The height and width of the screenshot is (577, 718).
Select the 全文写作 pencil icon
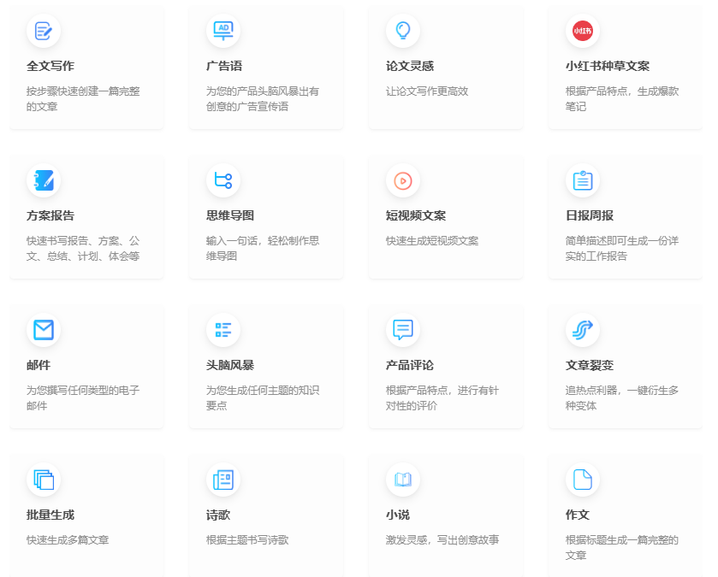click(x=45, y=31)
